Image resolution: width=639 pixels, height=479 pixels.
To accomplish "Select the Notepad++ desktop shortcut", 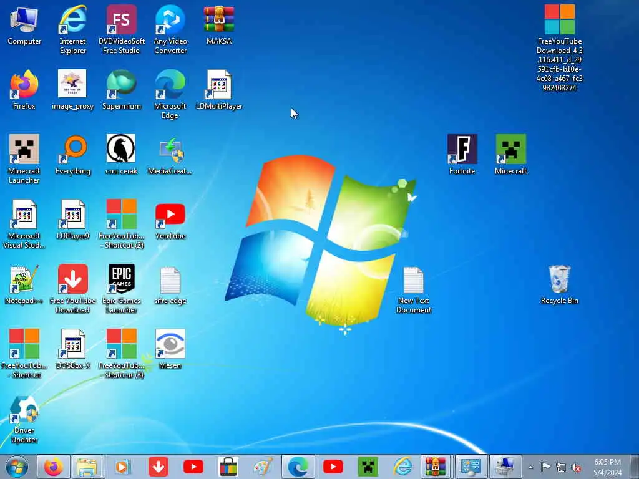I will (24, 284).
